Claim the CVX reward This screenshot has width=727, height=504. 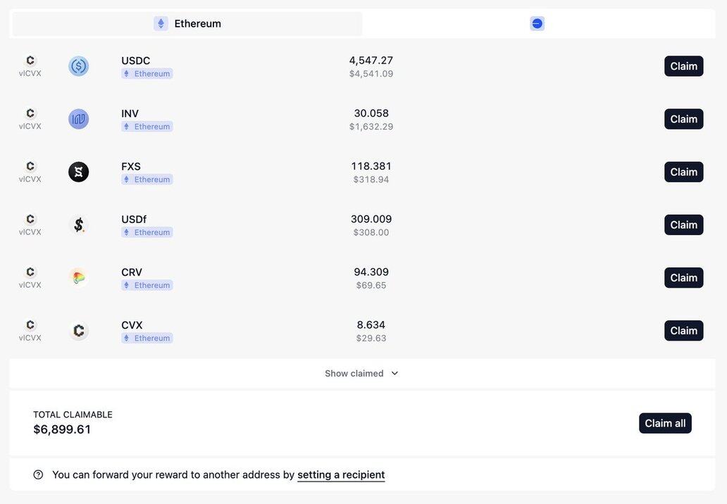[x=684, y=330]
